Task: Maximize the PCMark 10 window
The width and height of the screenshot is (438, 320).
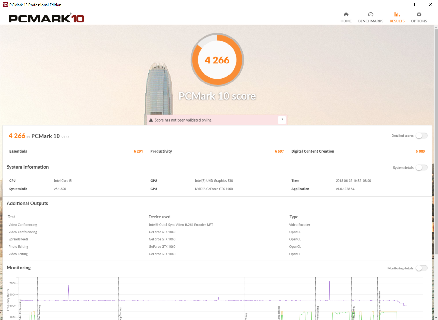Action: pos(416,5)
